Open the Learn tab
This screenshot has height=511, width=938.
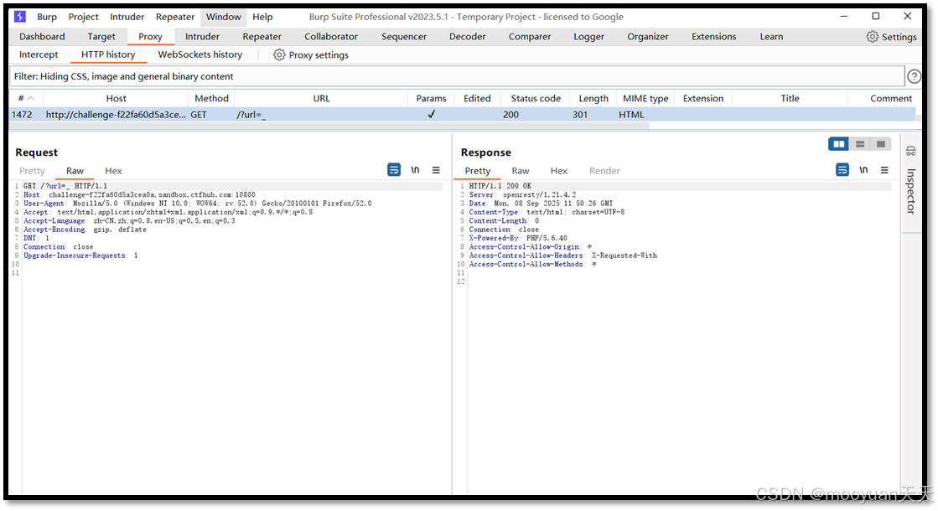(x=771, y=37)
